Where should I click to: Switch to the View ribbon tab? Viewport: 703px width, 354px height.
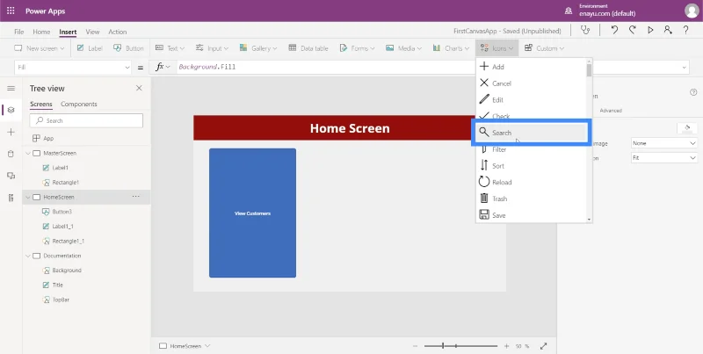coord(92,32)
